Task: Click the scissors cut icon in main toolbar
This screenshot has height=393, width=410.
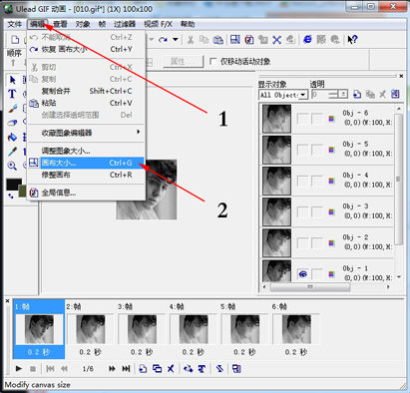Action: pyautogui.click(x=191, y=40)
